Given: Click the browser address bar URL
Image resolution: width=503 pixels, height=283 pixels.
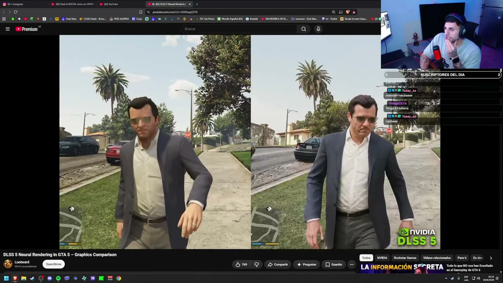Looking at the screenshot, I should (x=175, y=12).
